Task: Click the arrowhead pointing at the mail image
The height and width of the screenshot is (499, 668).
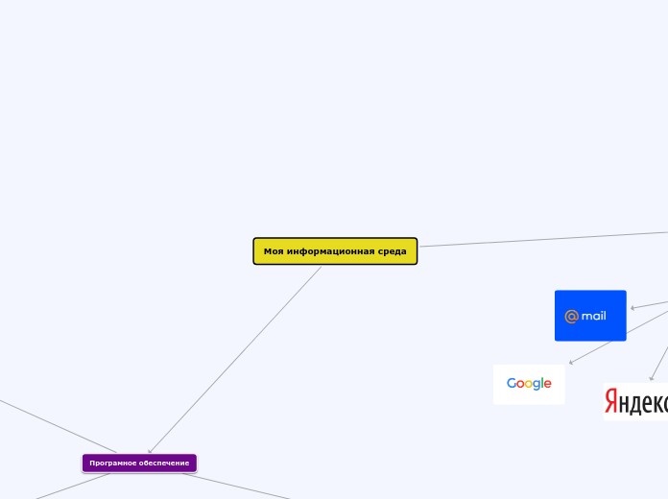Action: [x=632, y=308]
